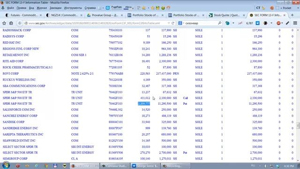Click the taskbar volume icon
The height and width of the screenshot is (169, 300).
[265, 166]
